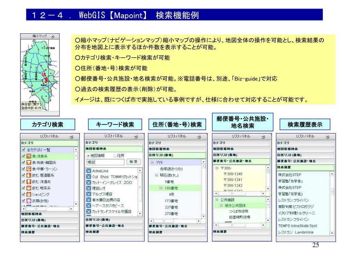Uncheck the 飲む 居酒屋系 checkbox
This screenshot has width=349, height=262.
24,175
